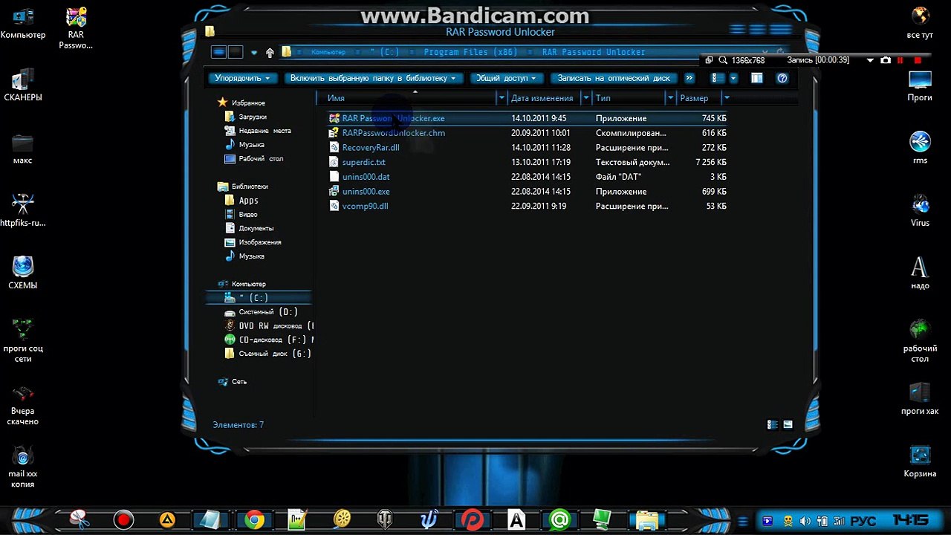951x535 pixels.
Task: Switch to large icons view in status bar
Action: tap(788, 425)
